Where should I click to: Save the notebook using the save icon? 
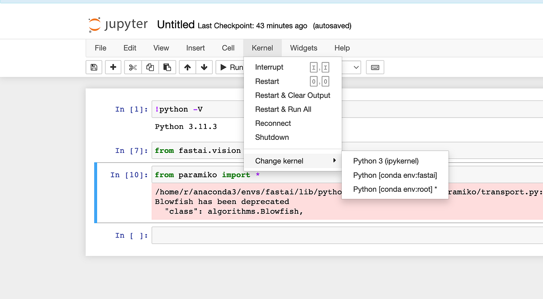click(94, 67)
